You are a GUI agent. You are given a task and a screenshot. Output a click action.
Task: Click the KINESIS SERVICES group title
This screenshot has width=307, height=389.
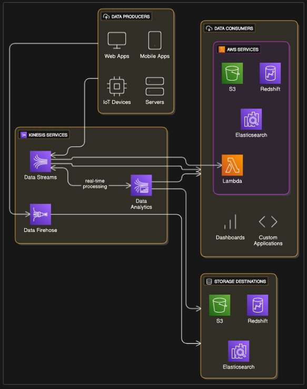coord(48,135)
